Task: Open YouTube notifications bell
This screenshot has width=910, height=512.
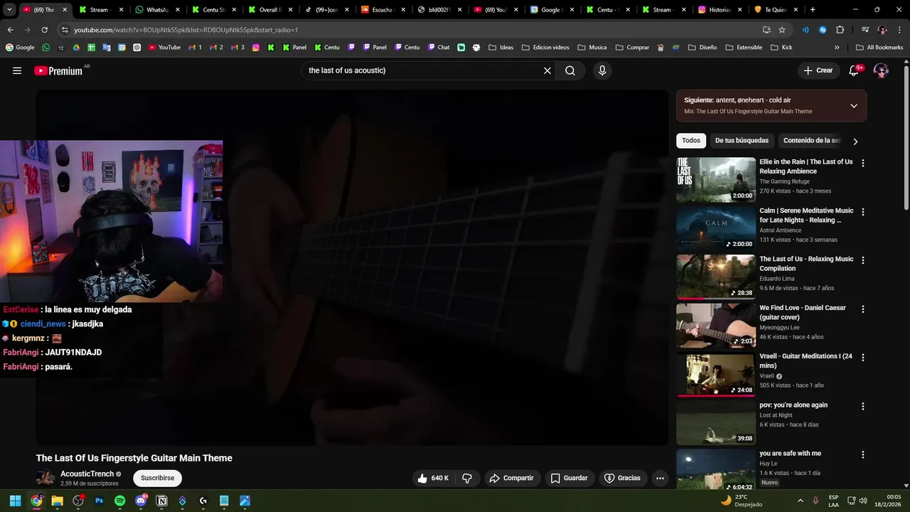Action: tap(854, 70)
